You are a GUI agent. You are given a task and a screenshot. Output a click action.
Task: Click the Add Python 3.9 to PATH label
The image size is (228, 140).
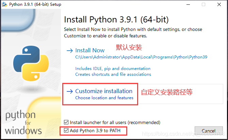tap(95, 130)
